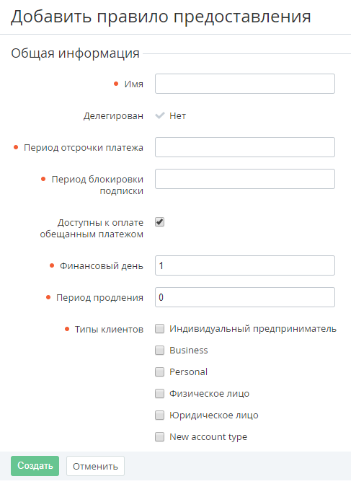Select the Период блокировки подписки field
The height and width of the screenshot is (484, 351).
[245, 179]
